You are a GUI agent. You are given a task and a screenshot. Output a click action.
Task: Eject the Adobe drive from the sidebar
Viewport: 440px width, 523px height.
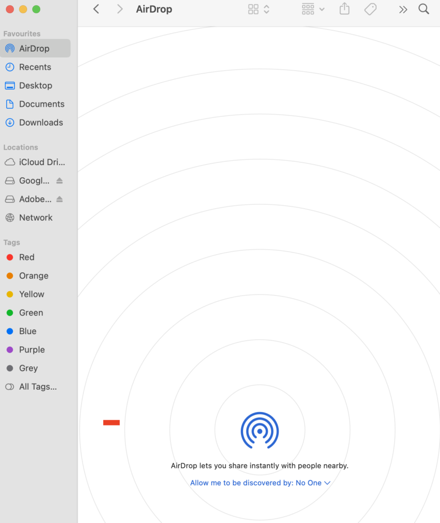(x=59, y=199)
